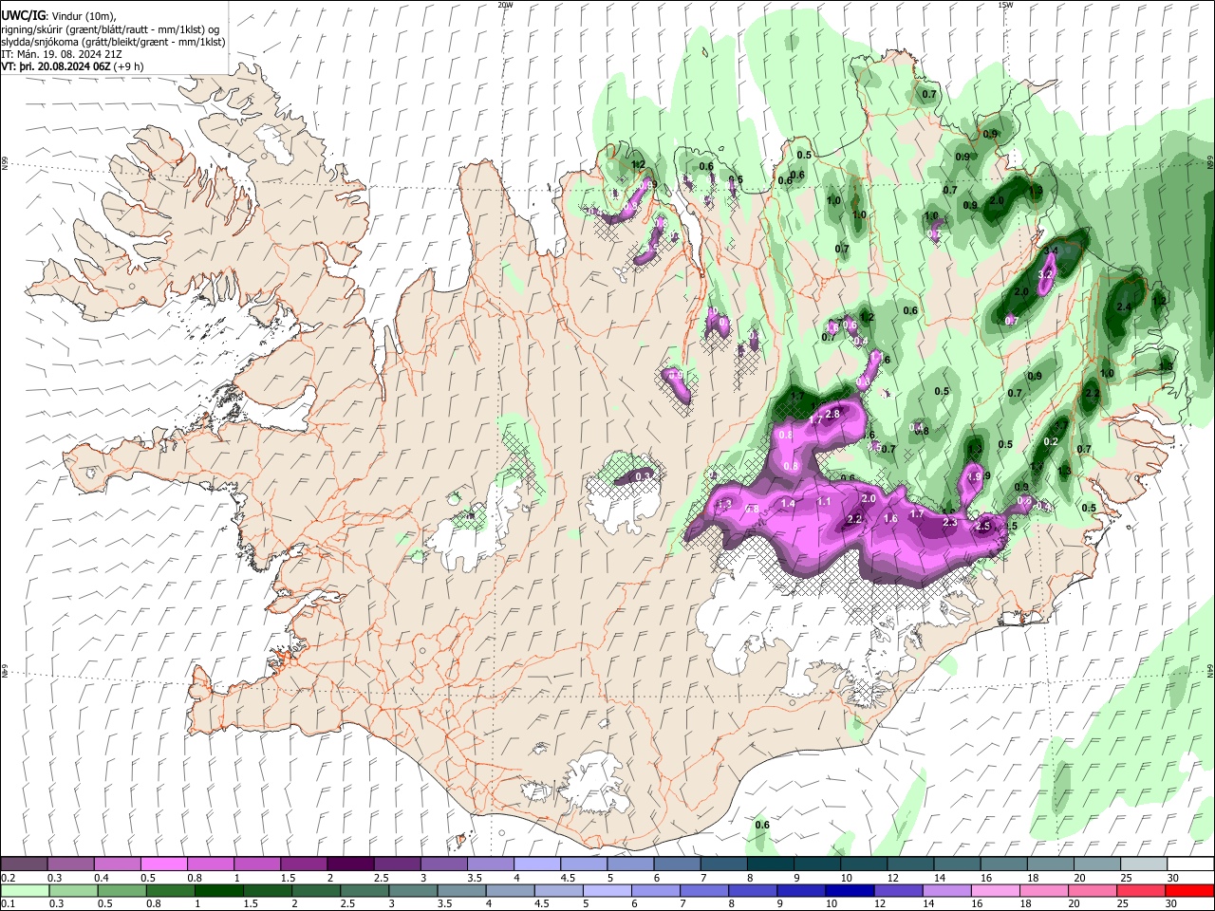Click the "3.4" precipitation value on the map

(1050, 251)
